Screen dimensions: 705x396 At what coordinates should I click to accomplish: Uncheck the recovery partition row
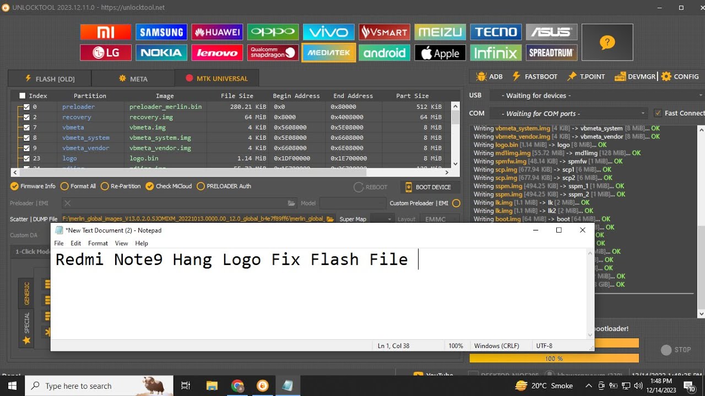[x=26, y=117]
